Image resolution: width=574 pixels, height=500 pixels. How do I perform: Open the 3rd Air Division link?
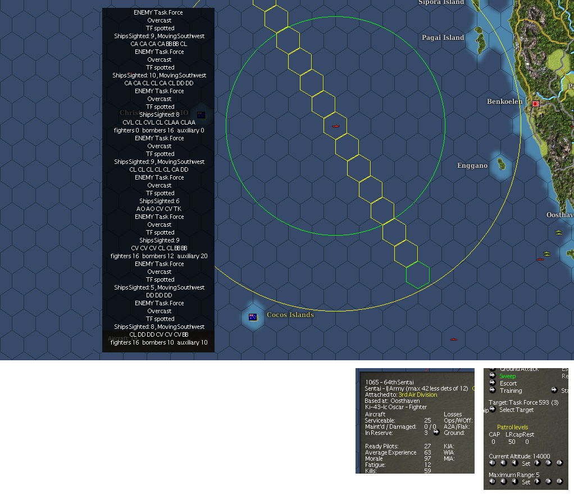click(x=418, y=395)
